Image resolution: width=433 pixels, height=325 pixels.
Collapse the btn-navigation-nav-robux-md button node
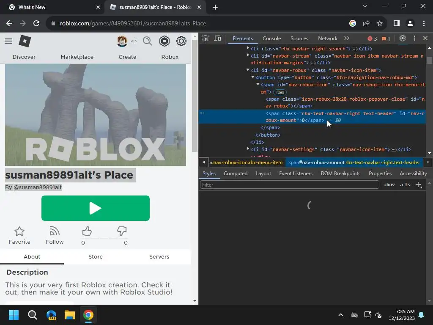coord(253,77)
